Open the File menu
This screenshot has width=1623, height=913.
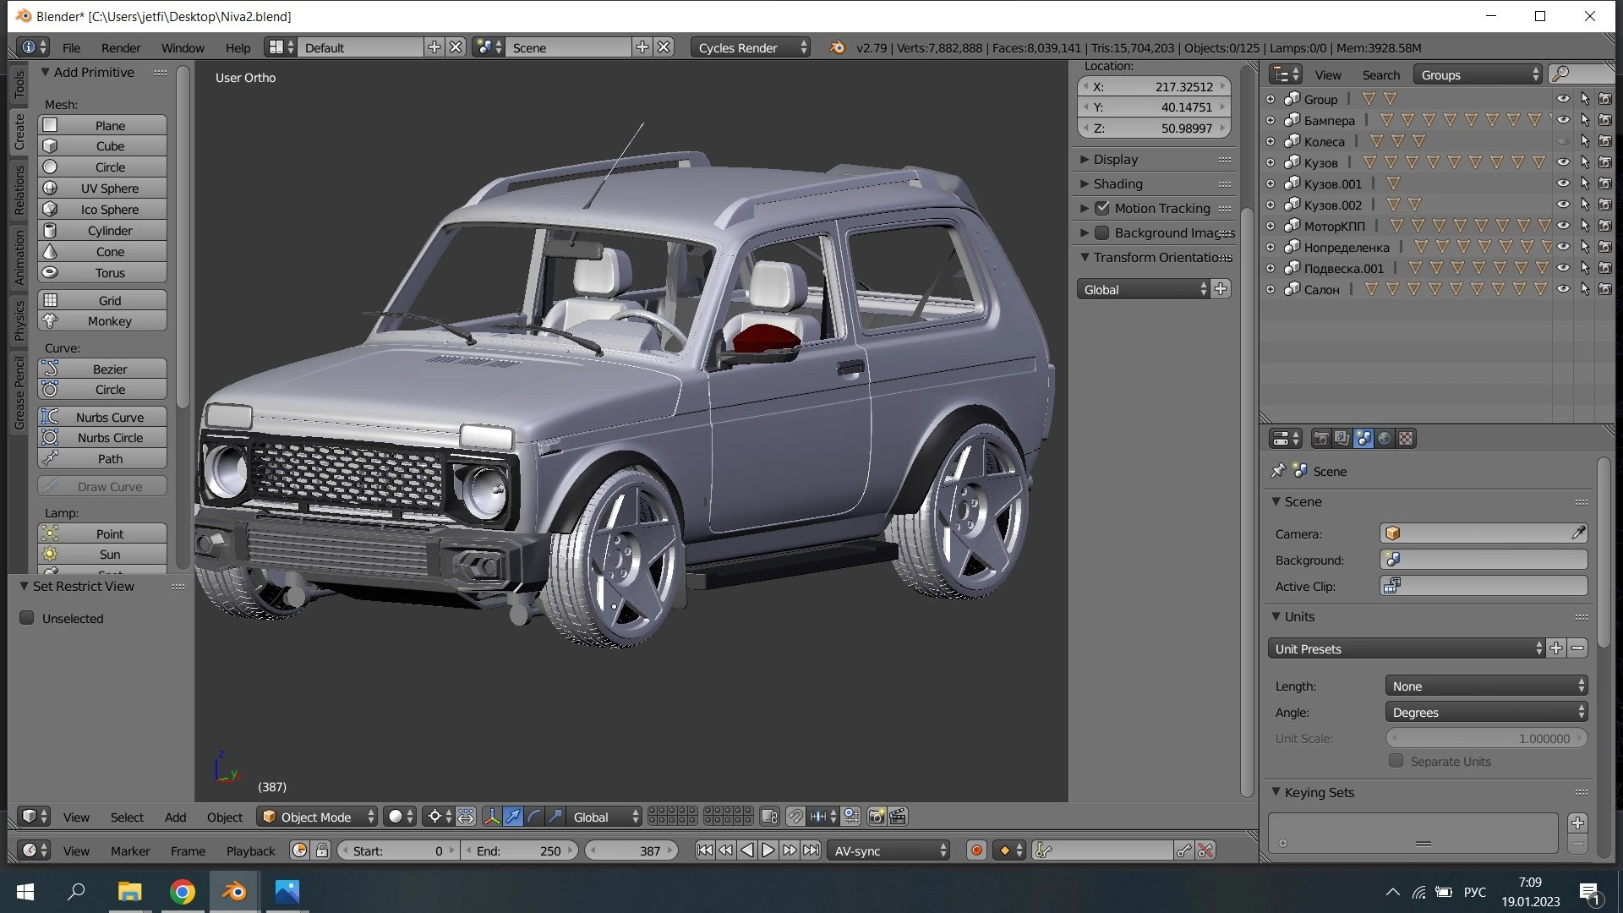(71, 47)
